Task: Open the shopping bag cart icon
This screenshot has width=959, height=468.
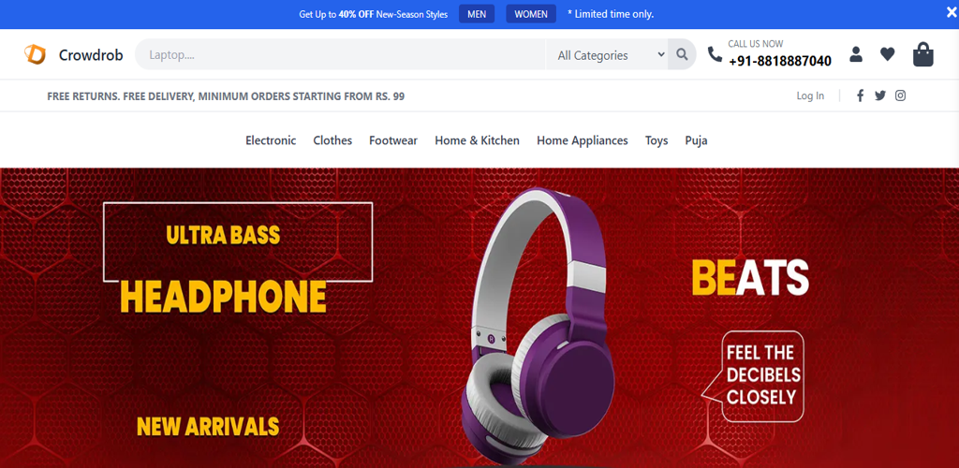Action: pos(922,54)
